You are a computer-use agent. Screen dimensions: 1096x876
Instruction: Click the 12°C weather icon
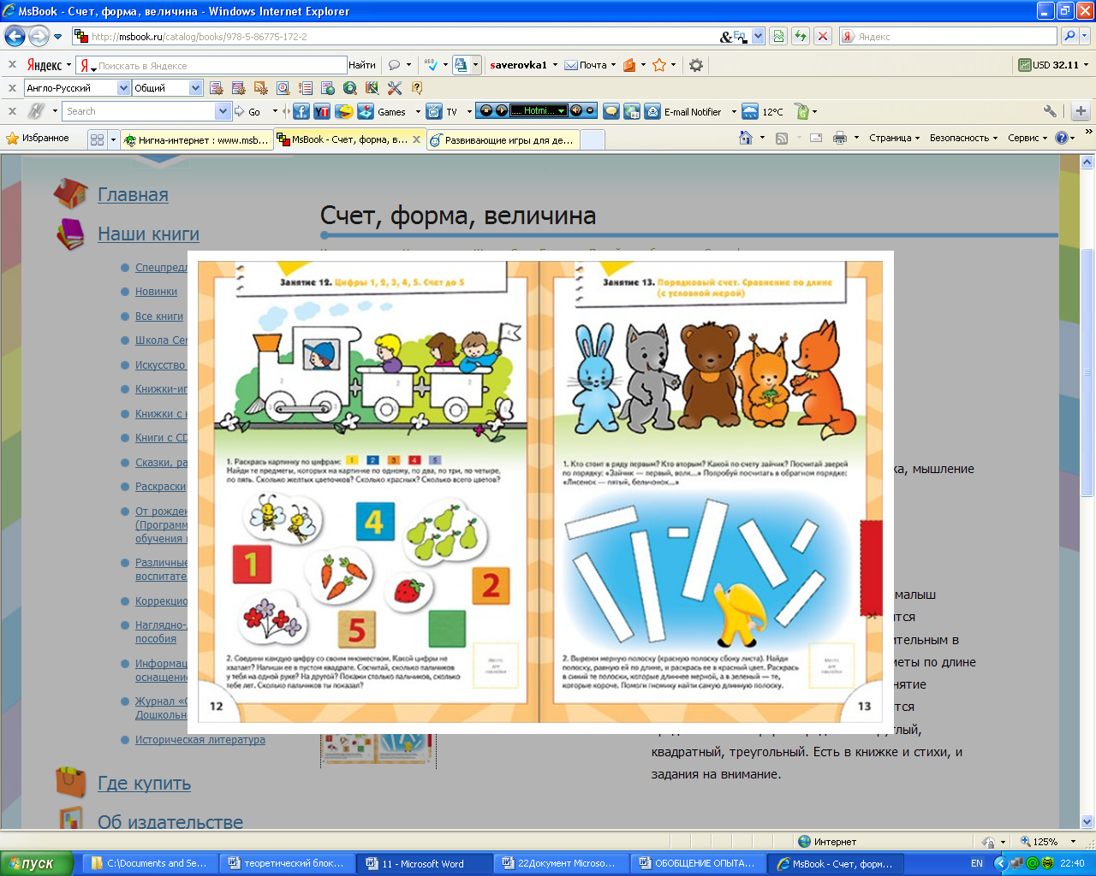[750, 111]
